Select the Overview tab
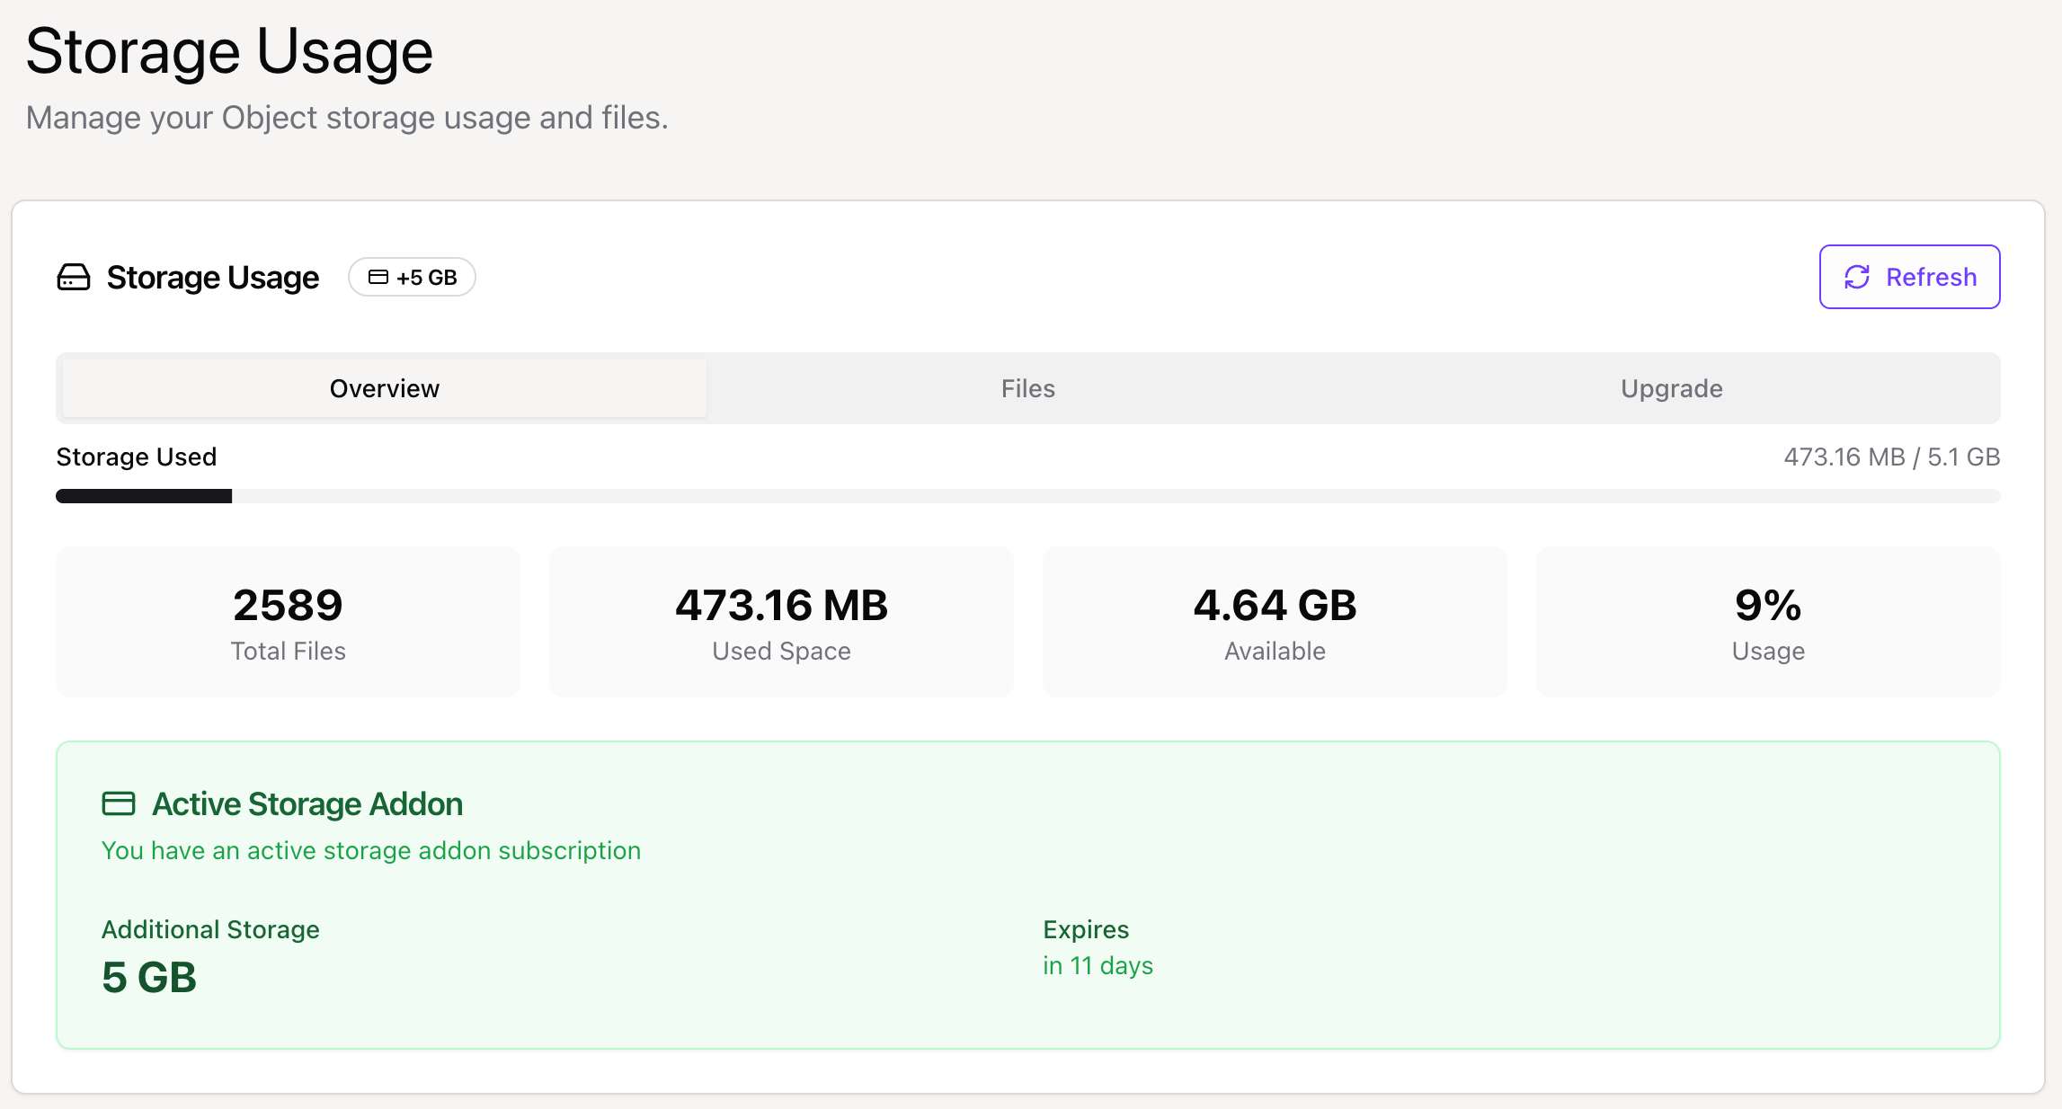Screen dimensions: 2062x1109 (x=383, y=388)
